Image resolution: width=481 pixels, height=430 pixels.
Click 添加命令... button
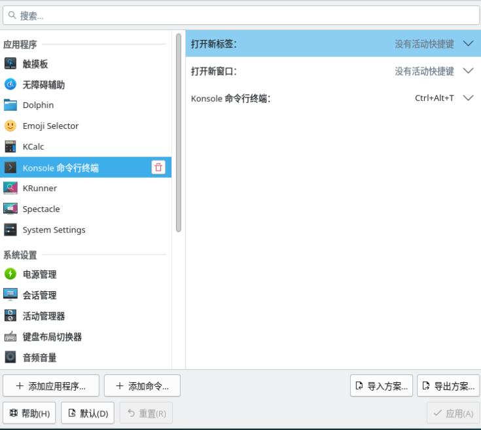142,386
